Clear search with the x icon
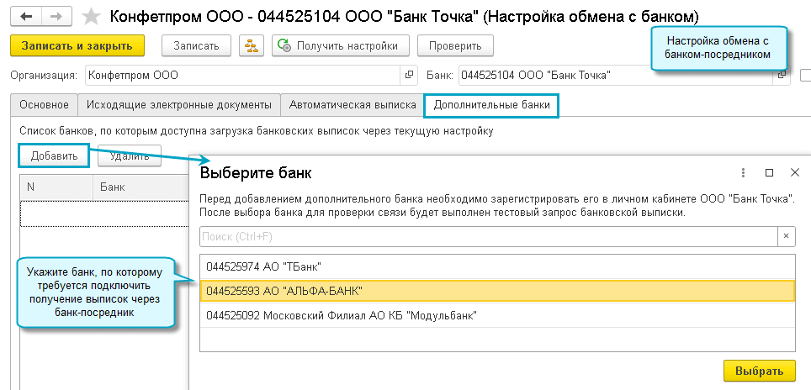The width and height of the screenshot is (811, 390). (x=786, y=236)
